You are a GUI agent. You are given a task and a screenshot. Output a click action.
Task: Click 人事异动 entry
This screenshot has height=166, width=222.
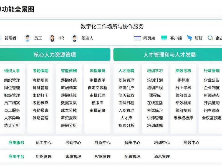[12, 118]
